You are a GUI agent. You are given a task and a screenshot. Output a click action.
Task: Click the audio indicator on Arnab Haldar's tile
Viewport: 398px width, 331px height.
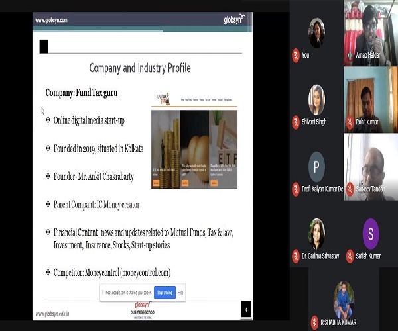coord(350,55)
